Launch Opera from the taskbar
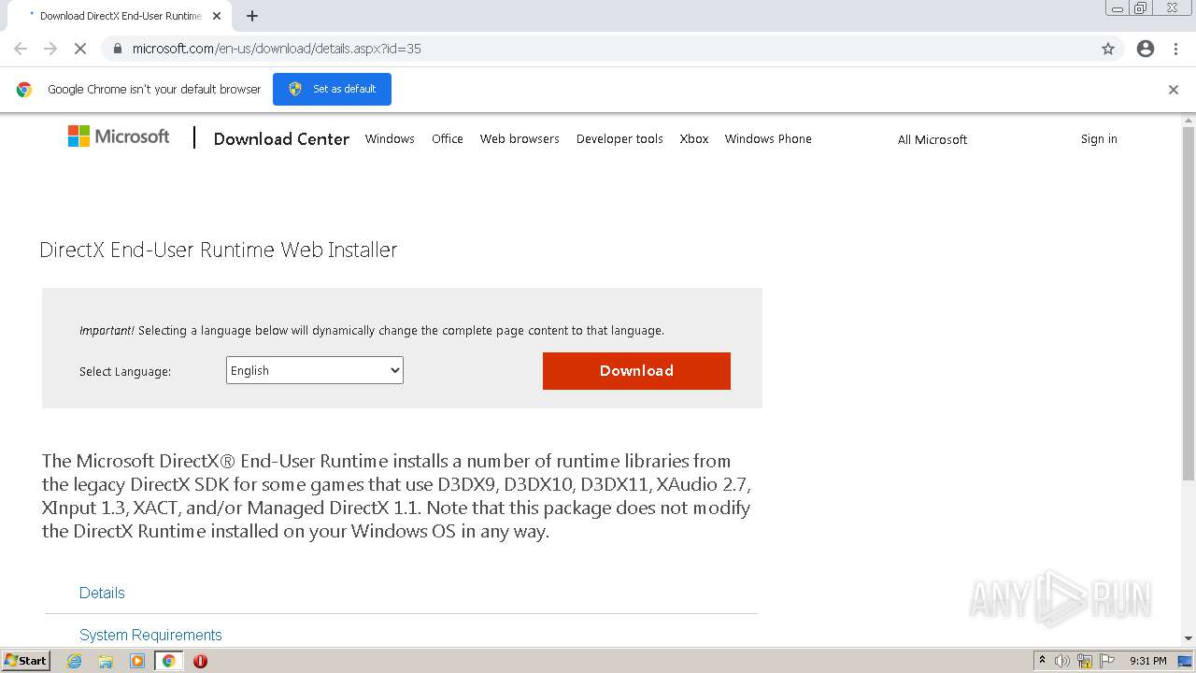Viewport: 1196px width, 673px height. (x=200, y=661)
